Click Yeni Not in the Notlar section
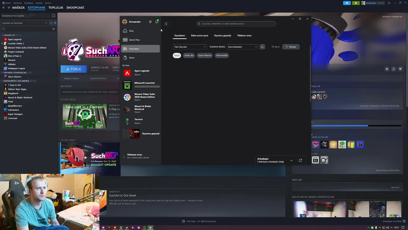The image size is (408, 230). [x=395, y=188]
